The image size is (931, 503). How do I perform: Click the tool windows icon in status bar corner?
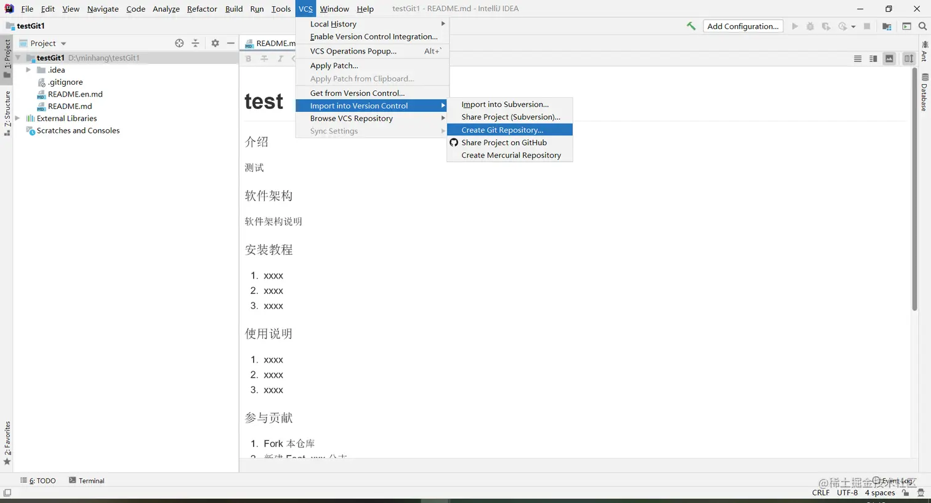7,493
